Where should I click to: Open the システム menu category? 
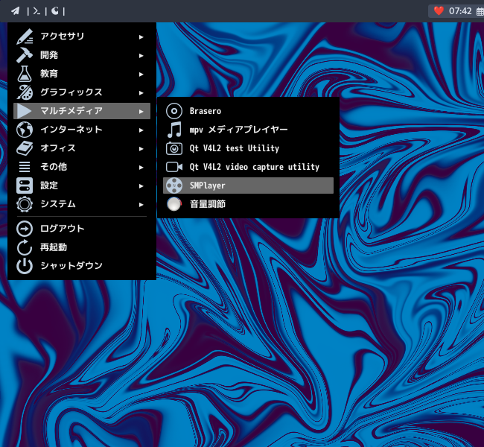[82, 204]
